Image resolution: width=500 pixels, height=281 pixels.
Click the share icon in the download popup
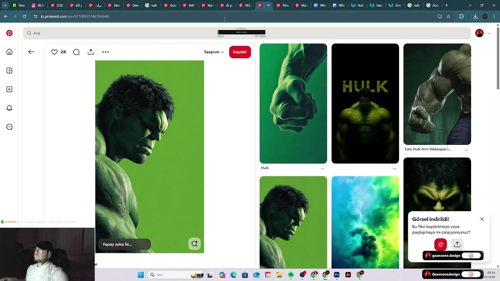(457, 244)
